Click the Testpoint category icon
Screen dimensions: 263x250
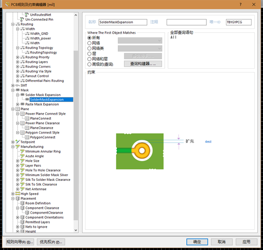(x=18, y=142)
